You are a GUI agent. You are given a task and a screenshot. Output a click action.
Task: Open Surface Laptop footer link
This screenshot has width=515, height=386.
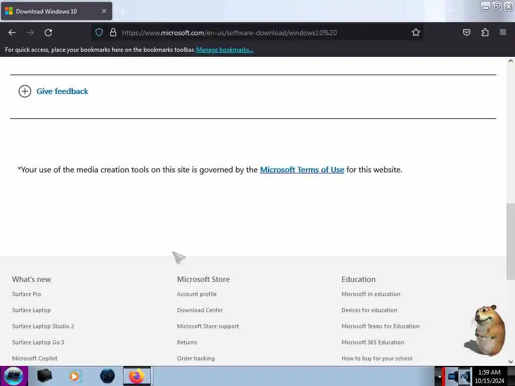pyautogui.click(x=31, y=310)
